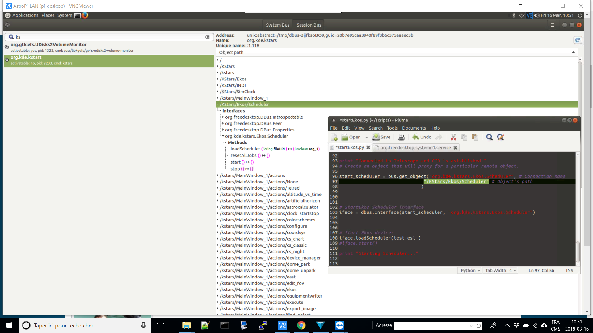
Task: Expand the /KStars/SimClock object path
Action: [217, 92]
